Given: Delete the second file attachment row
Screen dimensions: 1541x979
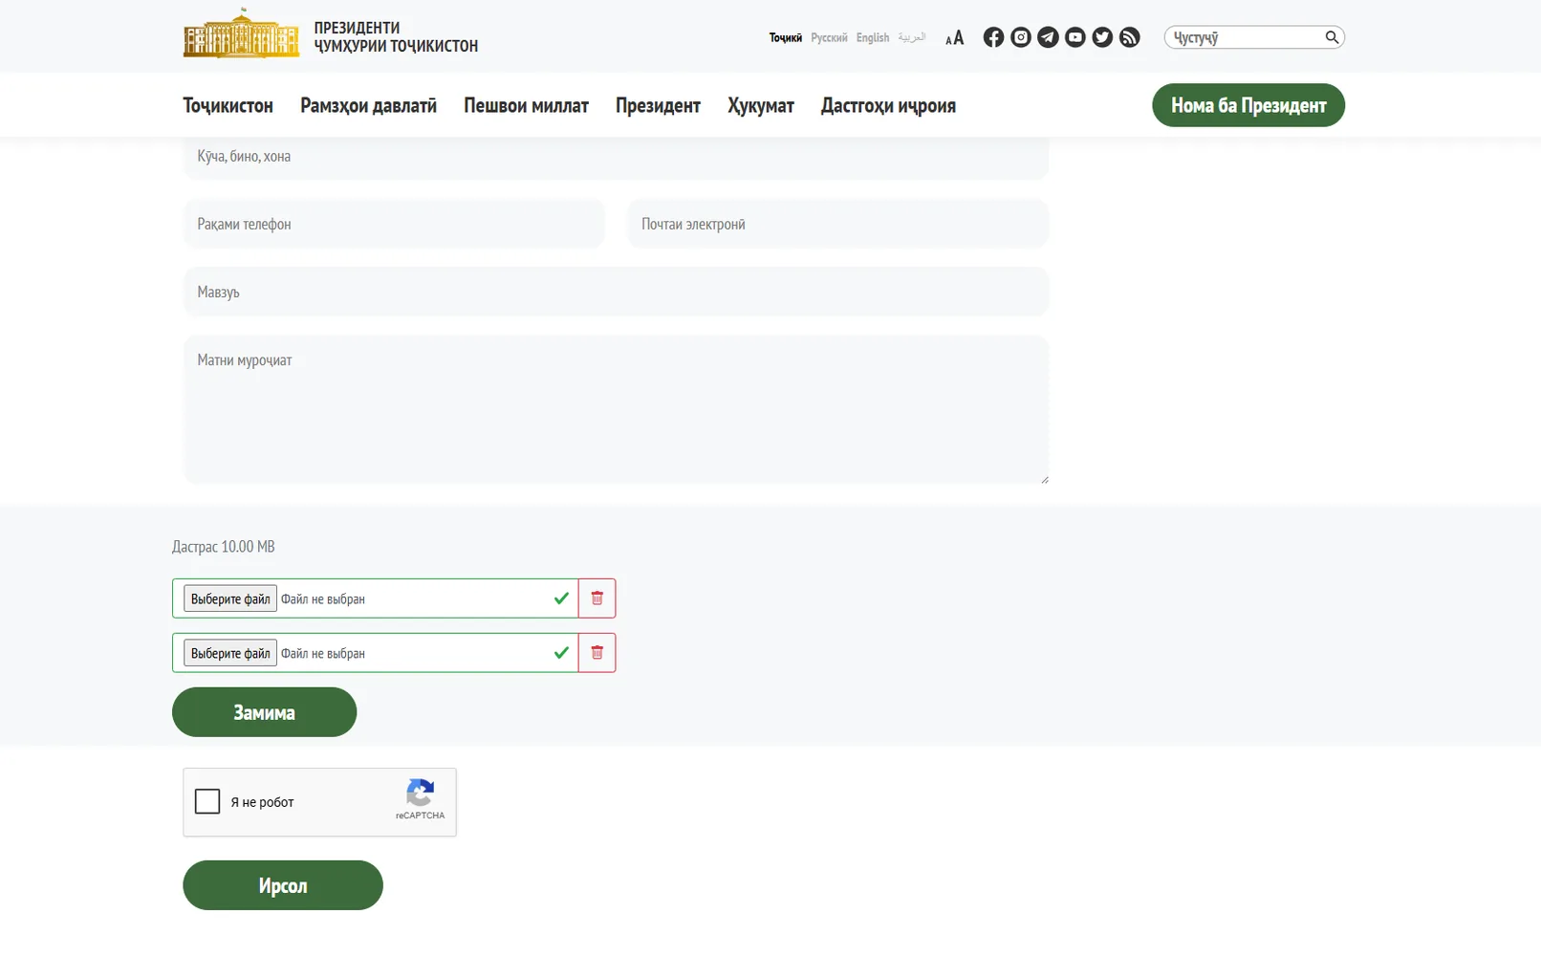Looking at the screenshot, I should (597, 653).
